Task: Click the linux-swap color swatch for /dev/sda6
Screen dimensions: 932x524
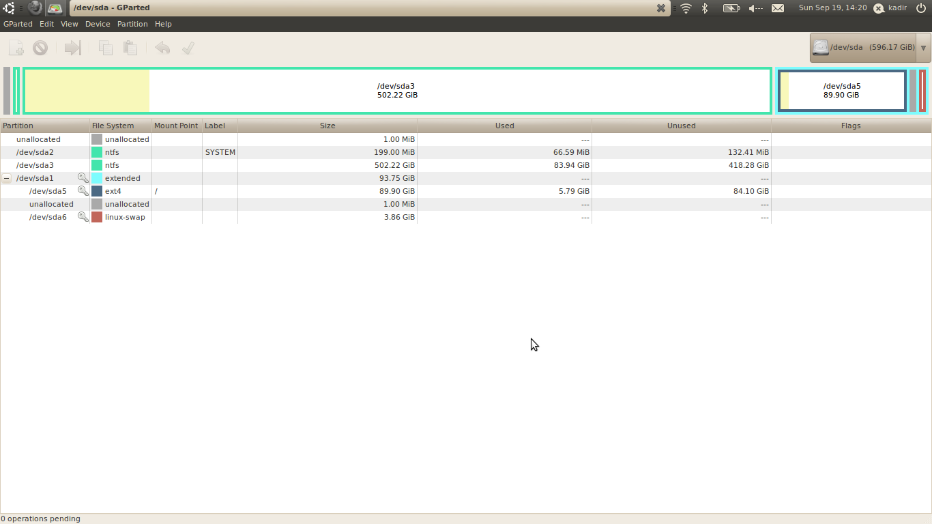Action: coord(97,217)
